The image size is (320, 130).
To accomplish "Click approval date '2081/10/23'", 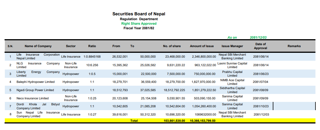I will pyautogui.click(x=261, y=106).
